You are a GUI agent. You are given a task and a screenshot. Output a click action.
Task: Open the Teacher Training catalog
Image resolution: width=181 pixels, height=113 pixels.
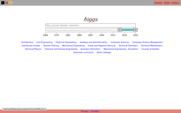point(51,46)
